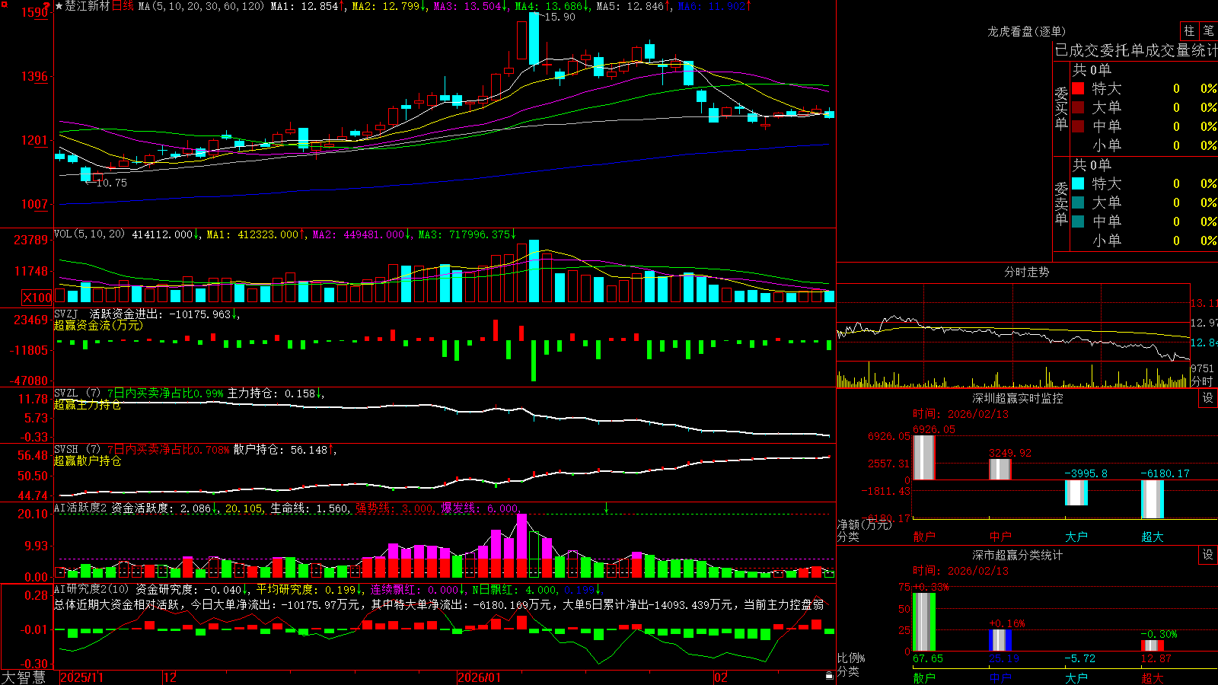Click the red 特大 buy-order color swatch
1218x685 pixels.
pos(1078,88)
